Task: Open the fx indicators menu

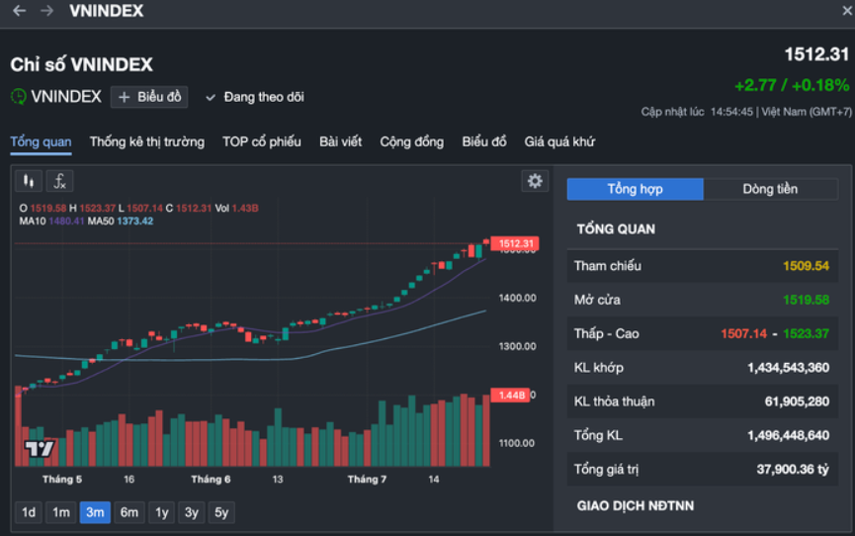Action: [x=59, y=181]
